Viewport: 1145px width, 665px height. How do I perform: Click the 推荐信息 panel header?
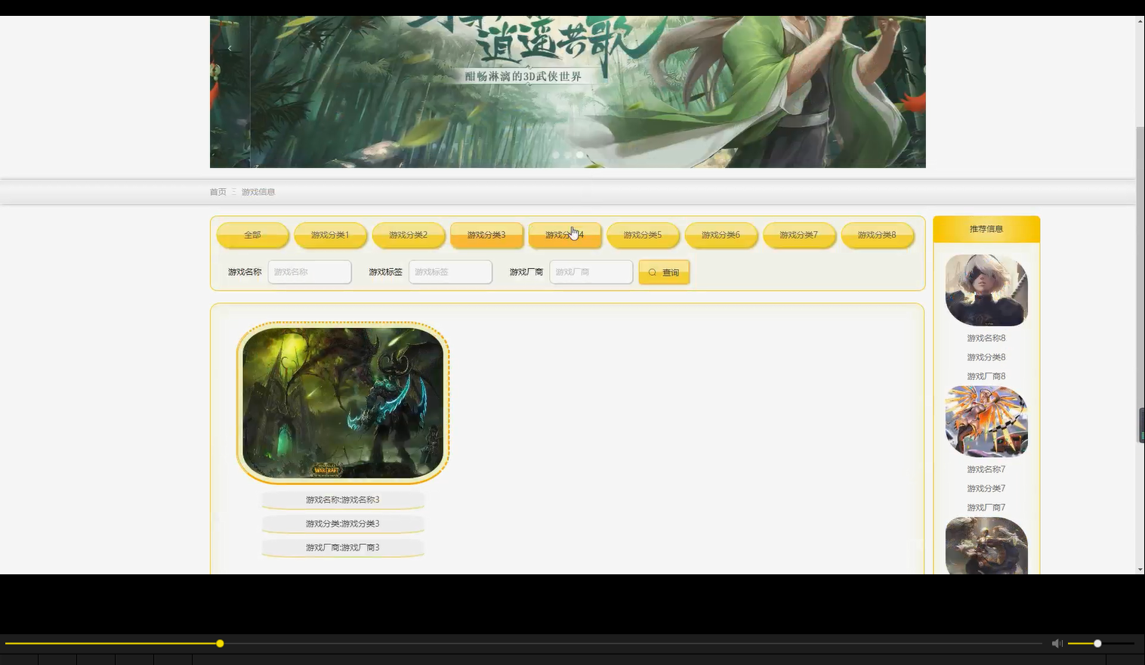point(986,229)
